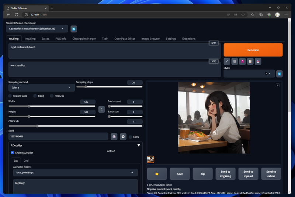The width and height of the screenshot is (295, 197).
Task: Click the orange Generate button
Action: [253, 50]
